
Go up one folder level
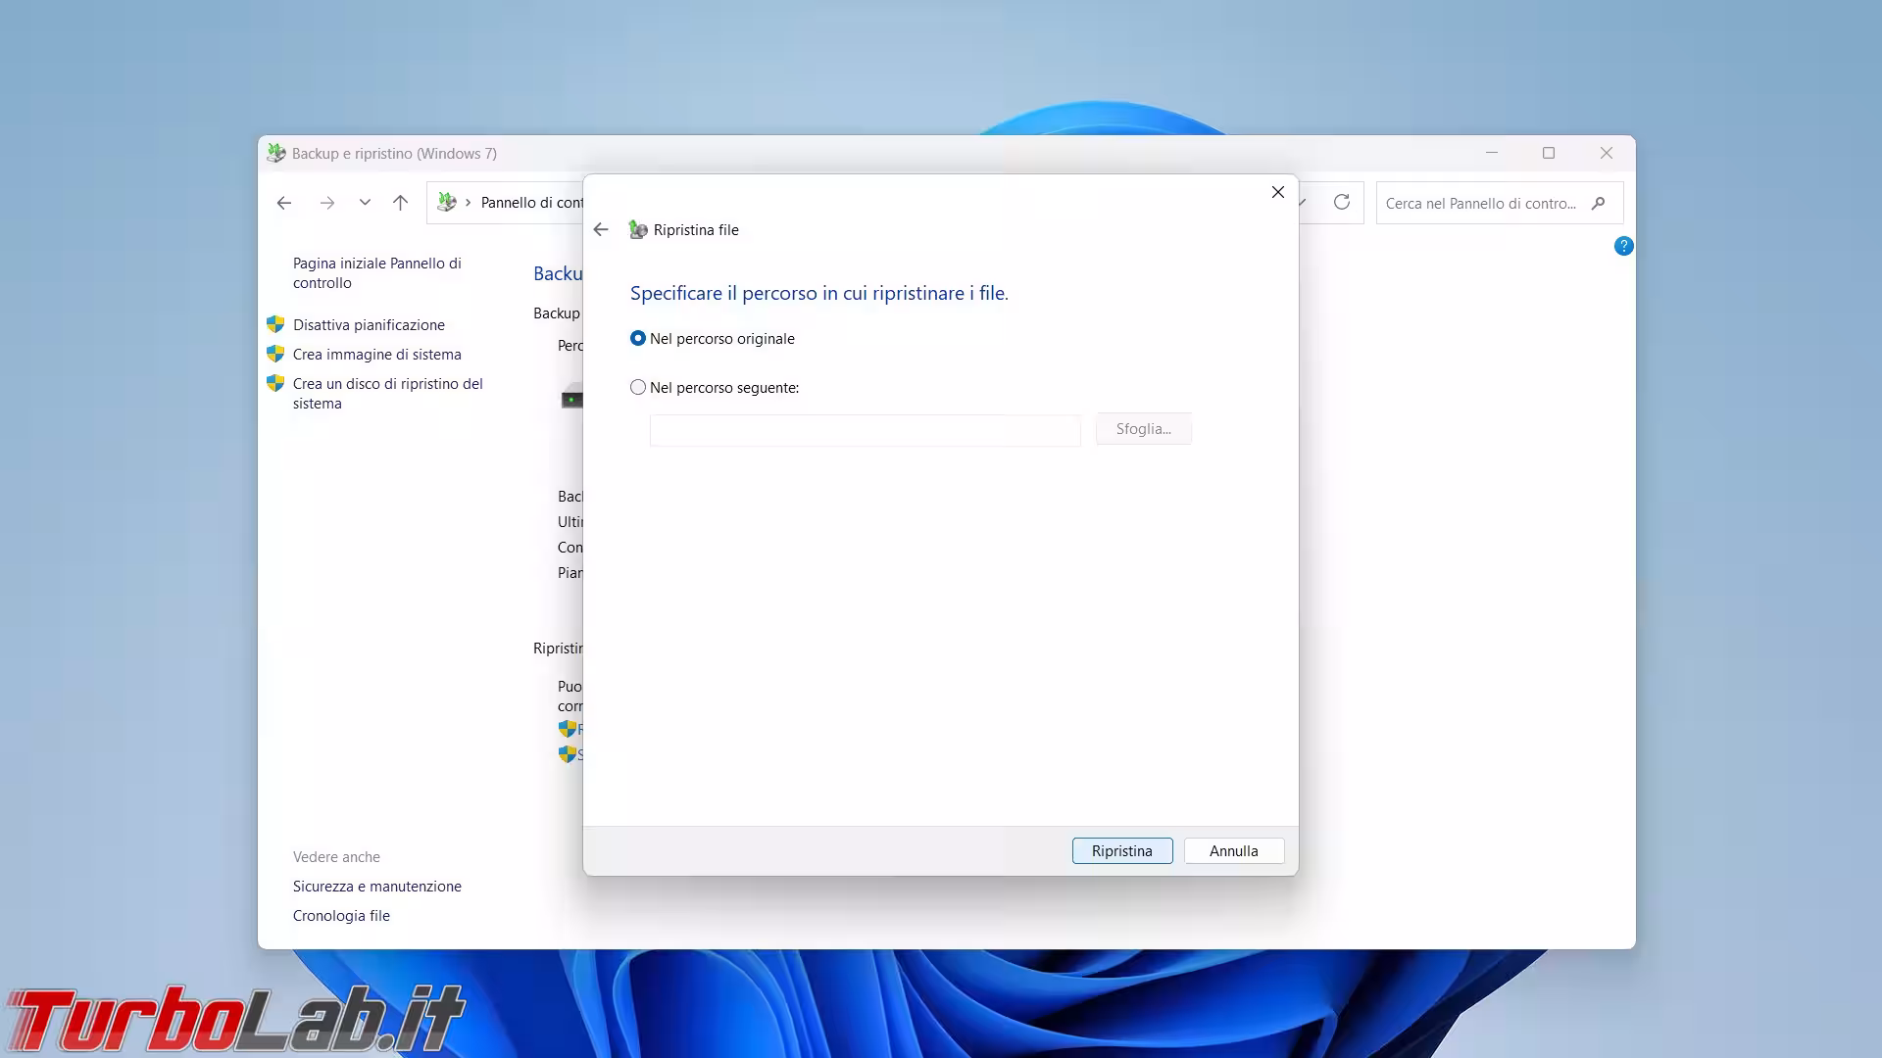coord(400,203)
